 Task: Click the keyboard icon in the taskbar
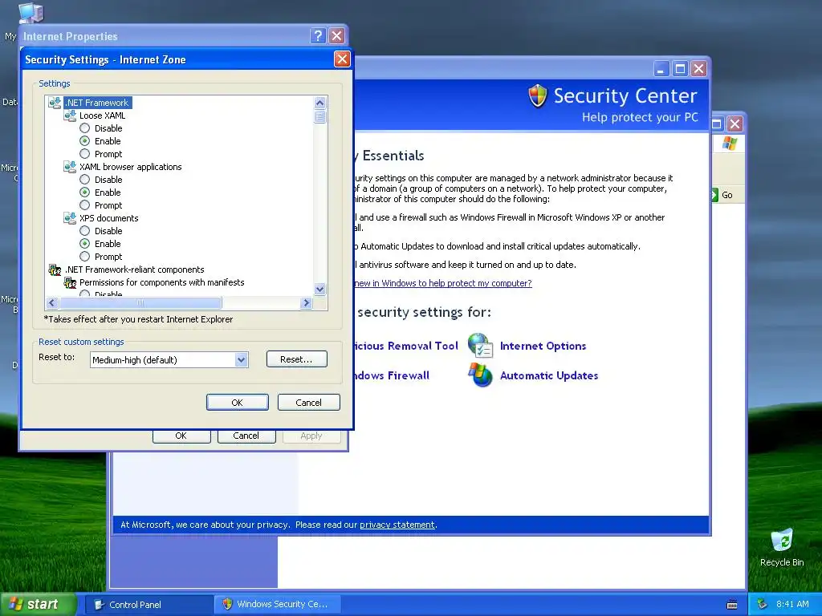(x=732, y=605)
